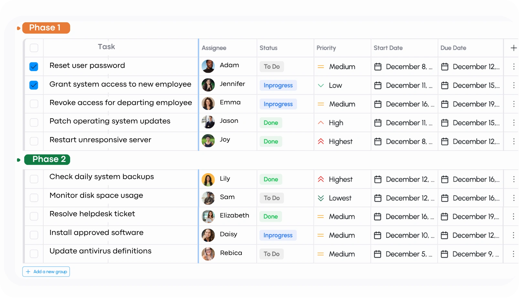This screenshot has height=298, width=520.
Task: Open row menu for Restart unresponsive server
Action: [x=514, y=142]
